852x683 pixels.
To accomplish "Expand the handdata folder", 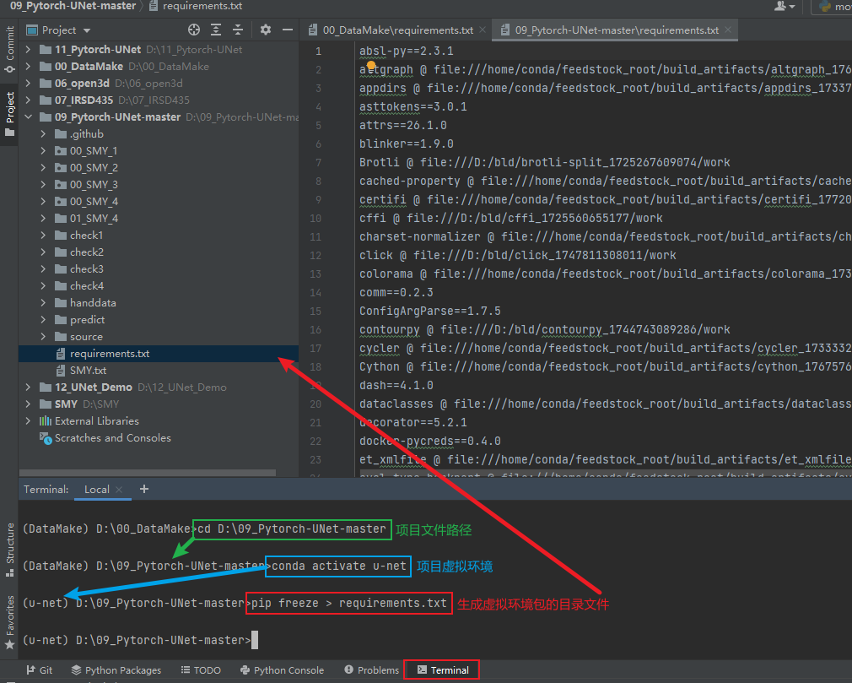I will coord(44,303).
